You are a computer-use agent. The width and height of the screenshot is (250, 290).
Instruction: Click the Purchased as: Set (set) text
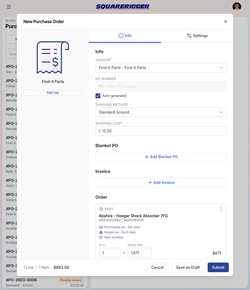pyautogui.click(x=122, y=227)
